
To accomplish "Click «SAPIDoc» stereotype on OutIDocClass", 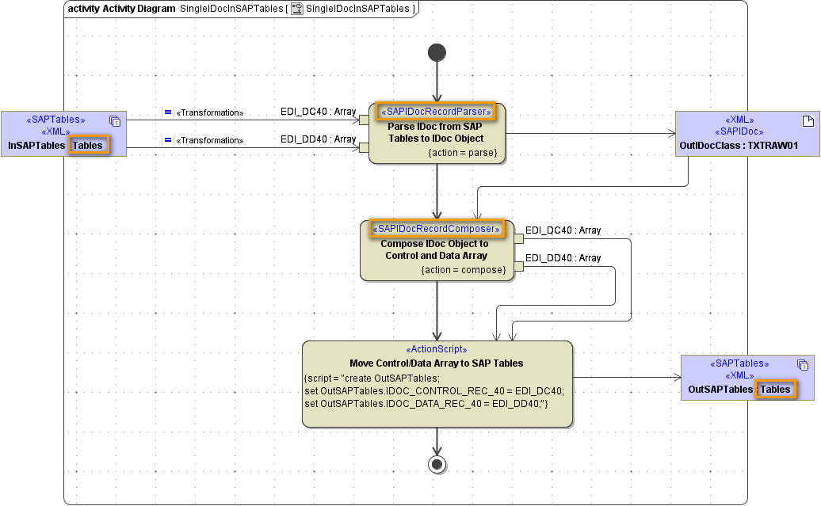I will coord(739,132).
